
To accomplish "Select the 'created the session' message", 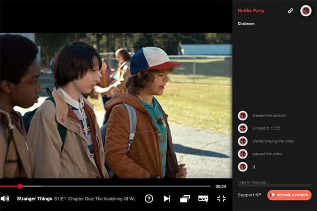I will click(x=269, y=116).
